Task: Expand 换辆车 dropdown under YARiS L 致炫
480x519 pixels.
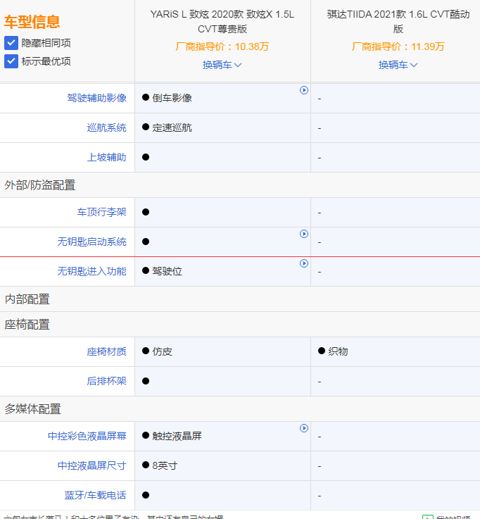Action: coord(222,65)
